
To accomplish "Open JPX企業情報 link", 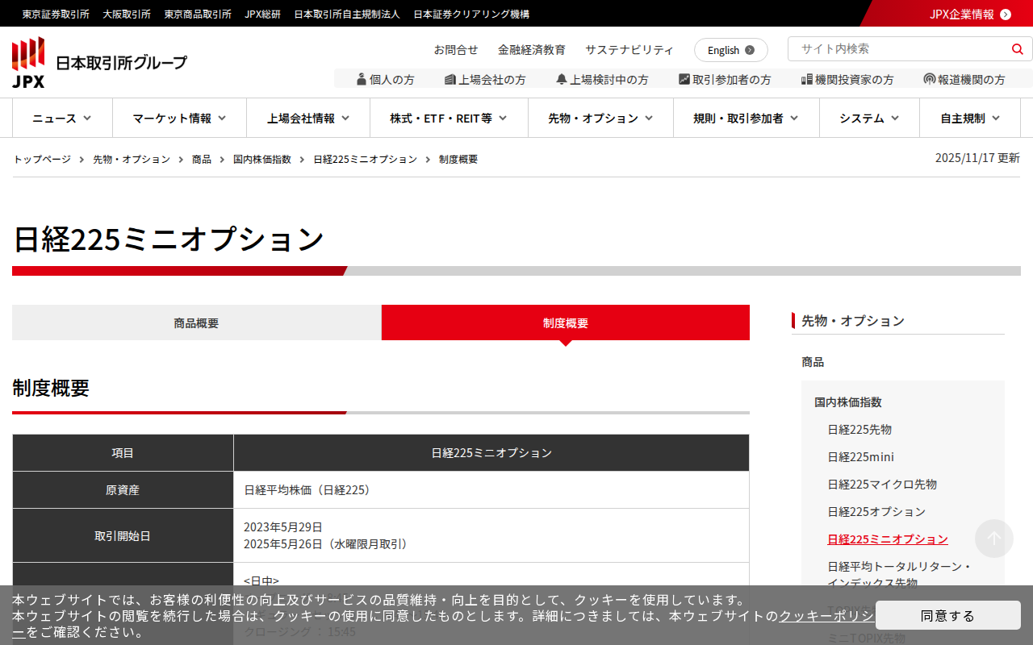I will click(962, 14).
